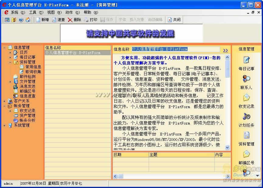Click the 打印 (print) toolbar button

click(91, 20)
